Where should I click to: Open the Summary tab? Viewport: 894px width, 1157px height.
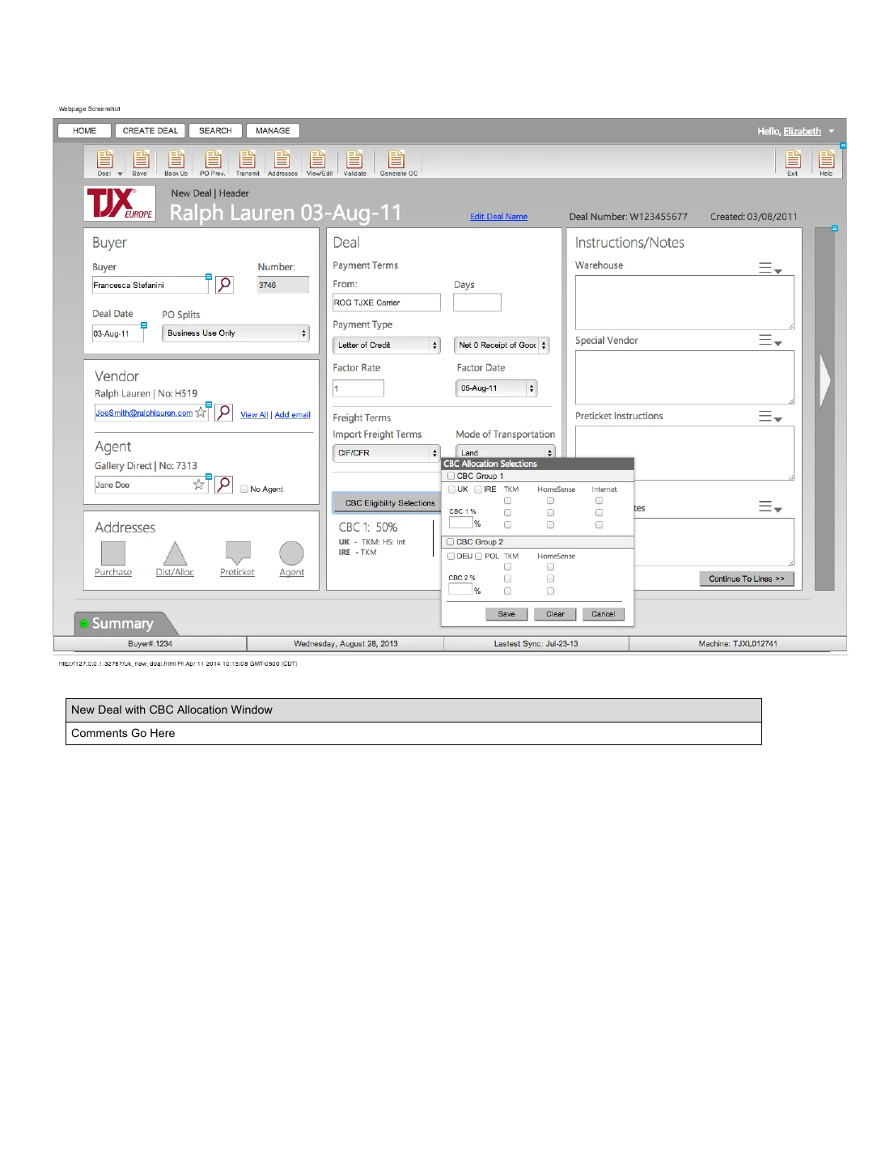pyautogui.click(x=125, y=624)
